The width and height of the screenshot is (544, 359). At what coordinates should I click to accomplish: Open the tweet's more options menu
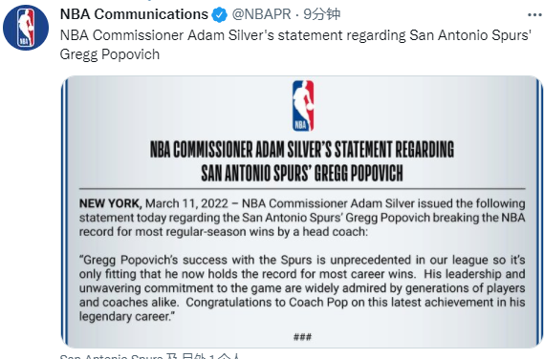click(x=534, y=15)
